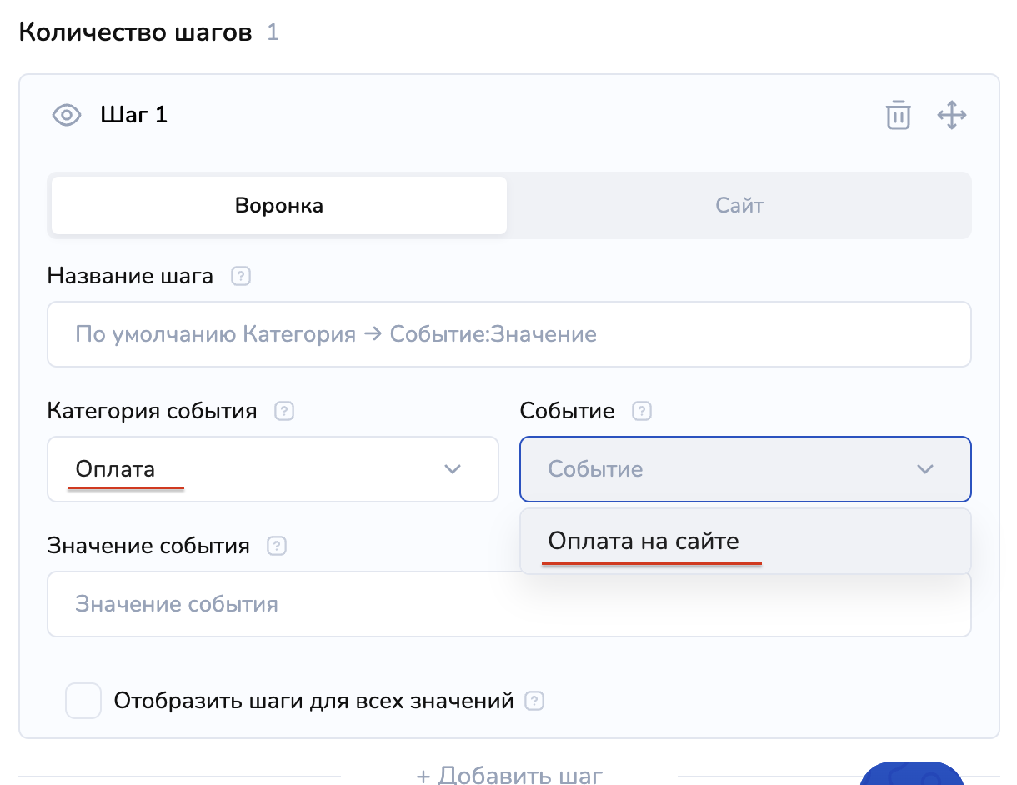
Task: Open help hint next to Категория события
Action: click(285, 411)
